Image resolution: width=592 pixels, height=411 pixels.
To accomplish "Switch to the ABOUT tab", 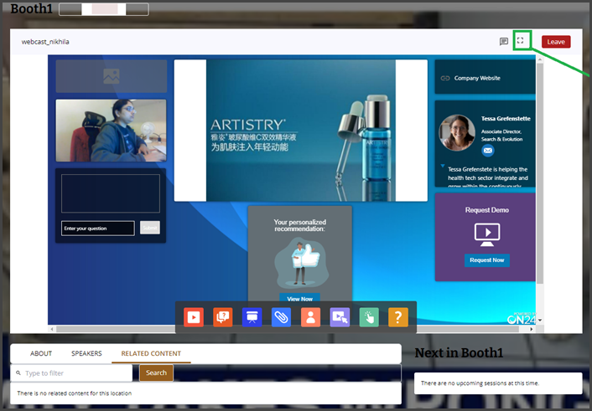I will coord(41,353).
